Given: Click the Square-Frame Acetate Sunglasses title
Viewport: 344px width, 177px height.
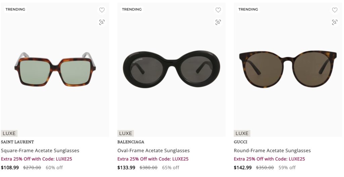Looking at the screenshot, I should [40, 151].
